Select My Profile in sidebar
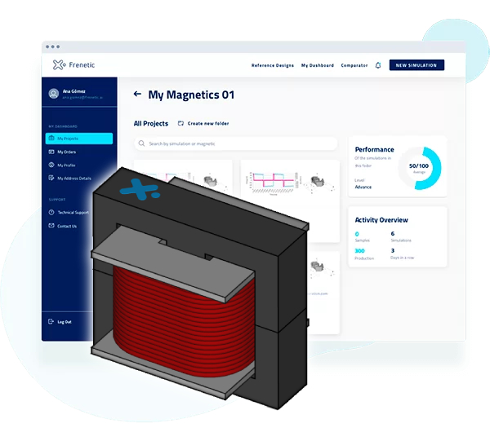 pos(66,165)
